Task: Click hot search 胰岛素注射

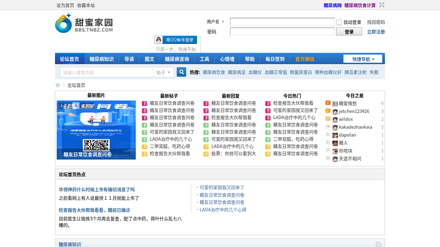Action: [x=355, y=72]
